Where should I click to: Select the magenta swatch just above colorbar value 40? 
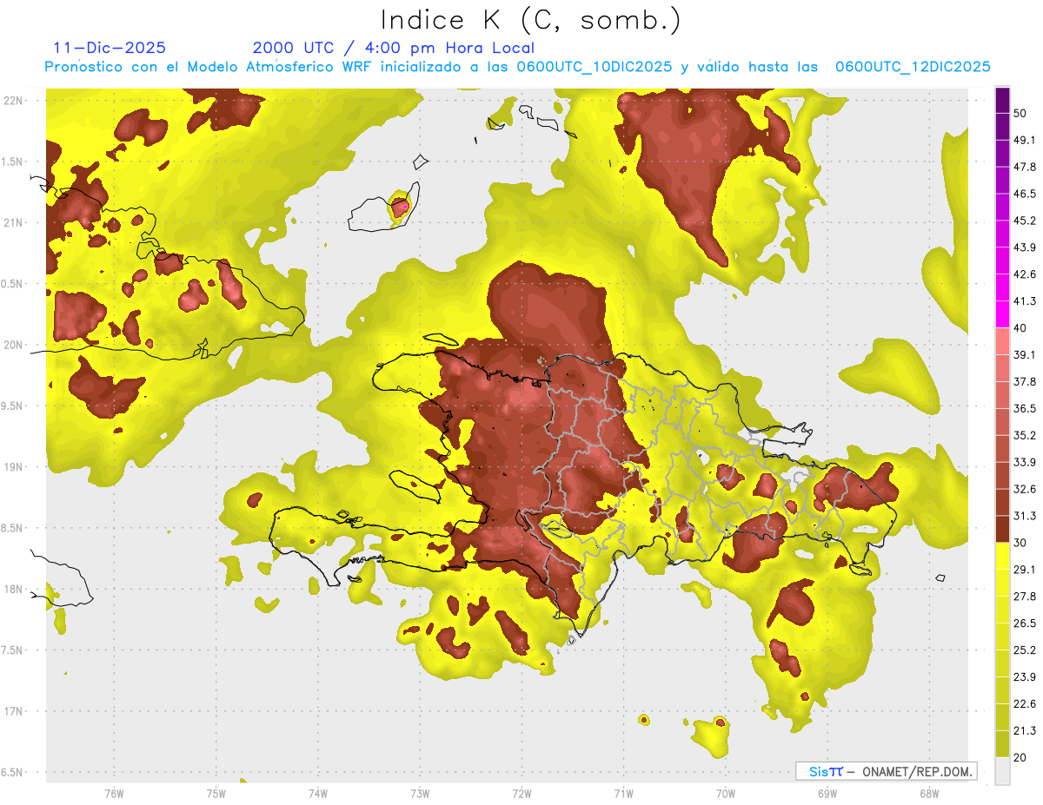coord(1002,314)
